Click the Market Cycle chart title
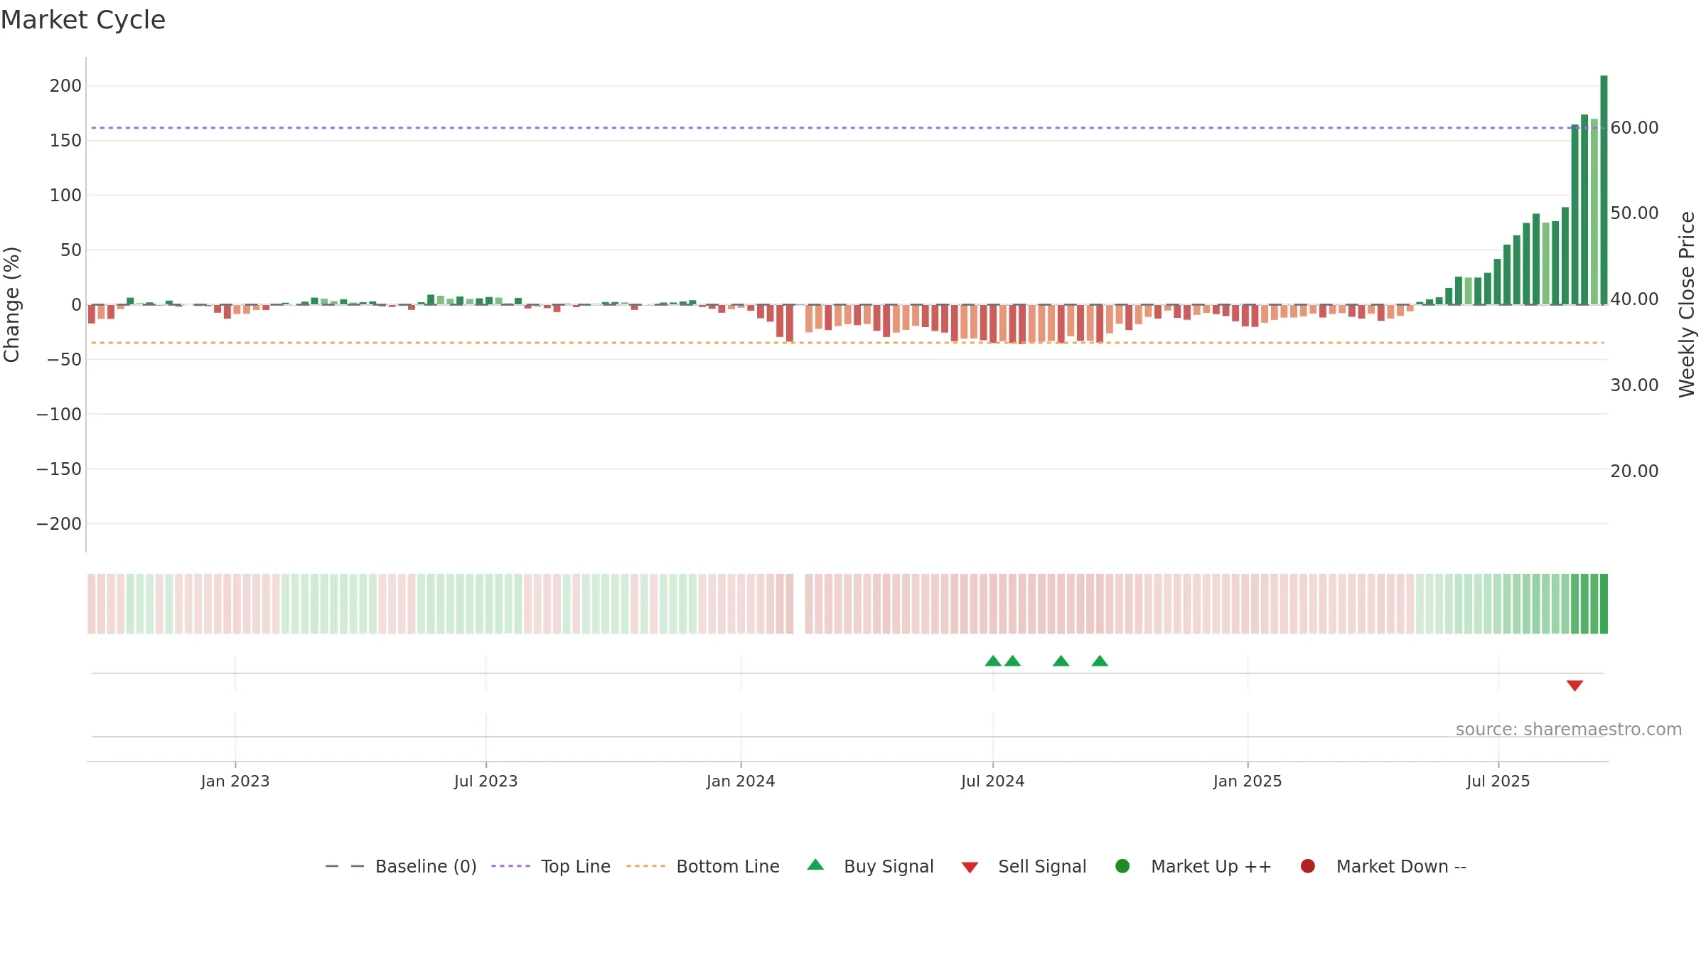1706x960 pixels. [x=83, y=20]
